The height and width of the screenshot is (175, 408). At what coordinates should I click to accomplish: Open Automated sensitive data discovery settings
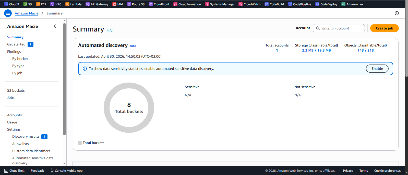[33, 161]
